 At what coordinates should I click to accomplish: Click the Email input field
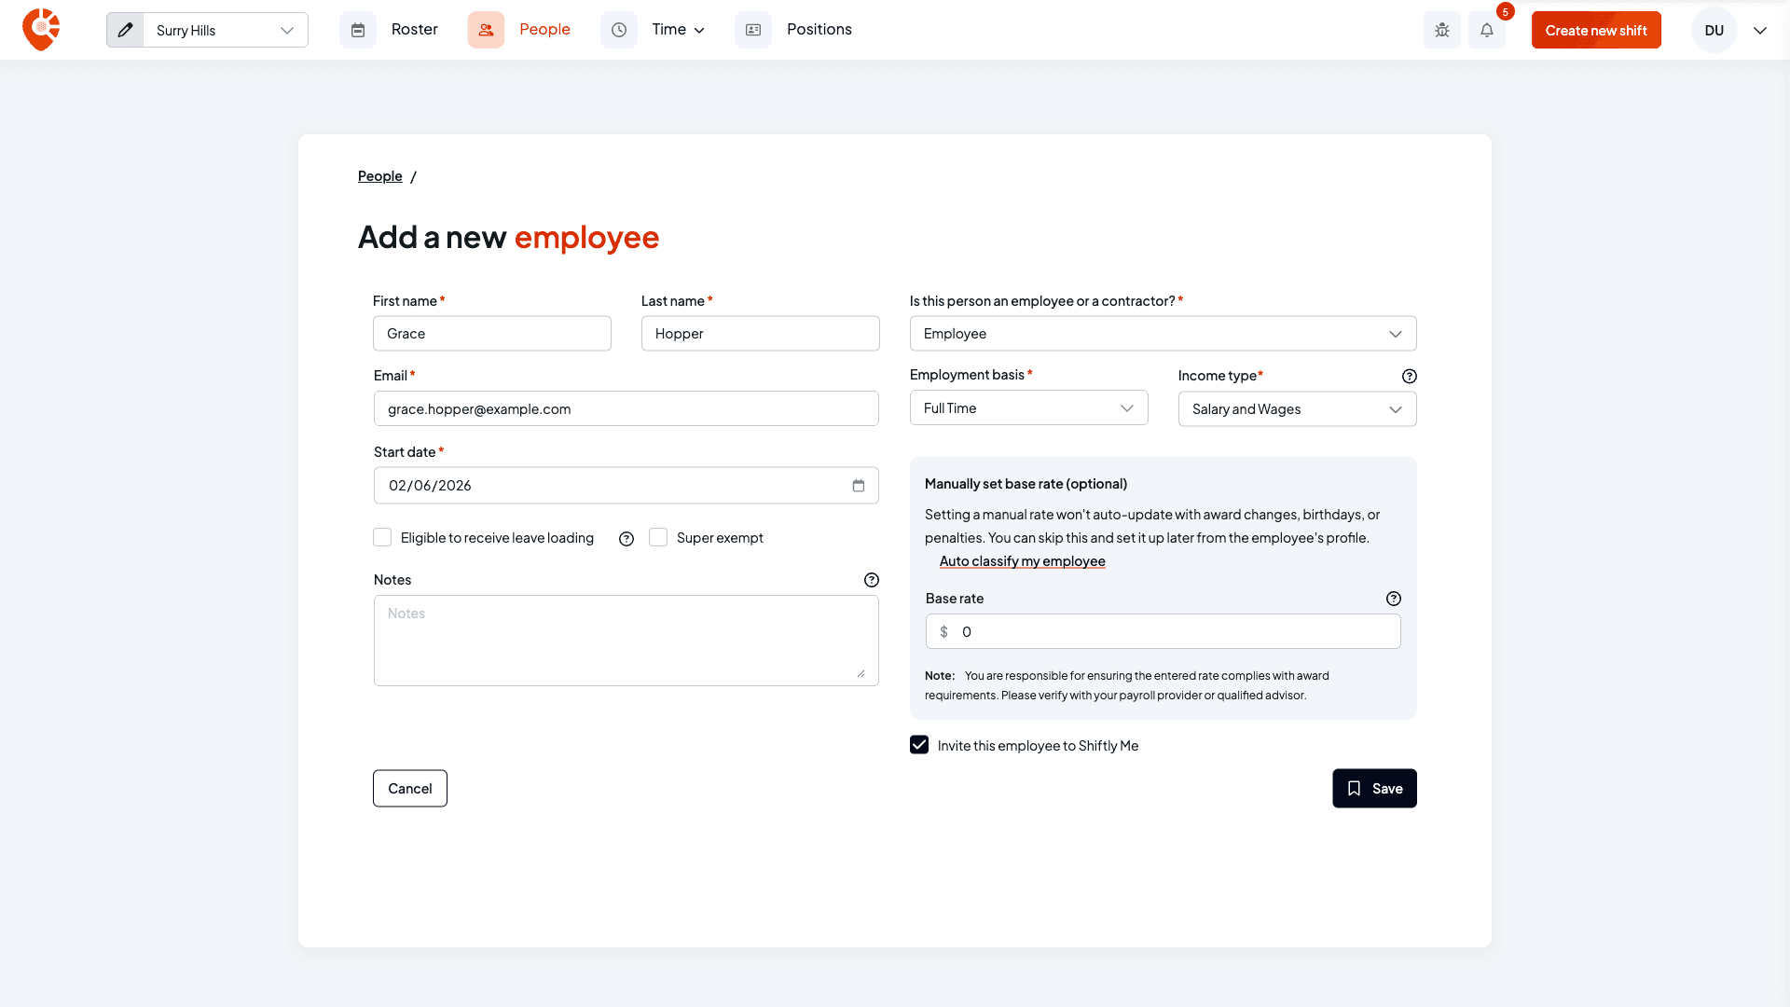point(626,408)
